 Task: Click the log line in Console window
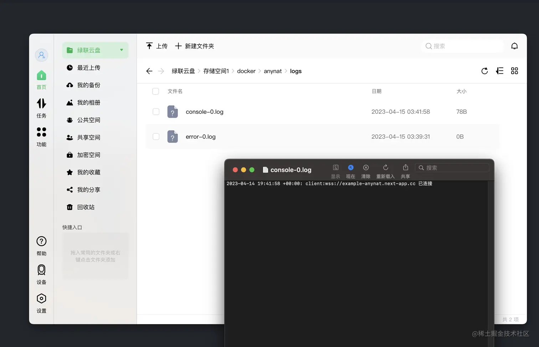click(329, 183)
